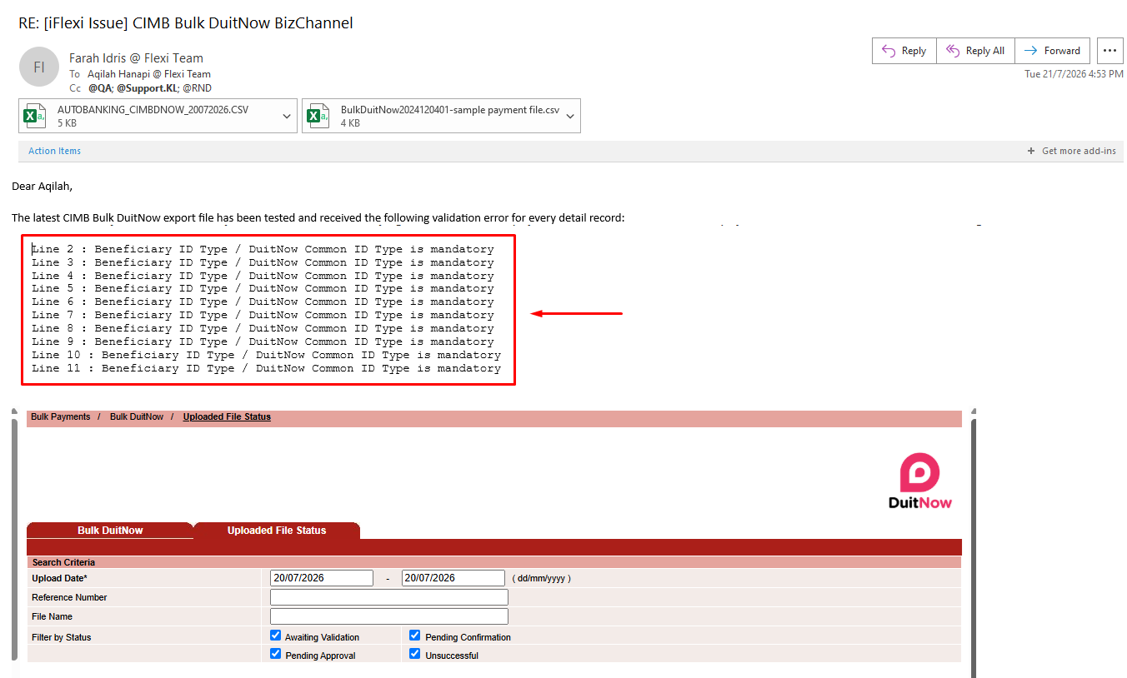Click the @QA Cc recipient

100,87
